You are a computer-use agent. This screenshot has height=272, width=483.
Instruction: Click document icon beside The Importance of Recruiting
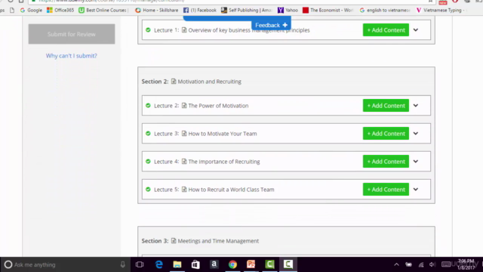tap(184, 161)
